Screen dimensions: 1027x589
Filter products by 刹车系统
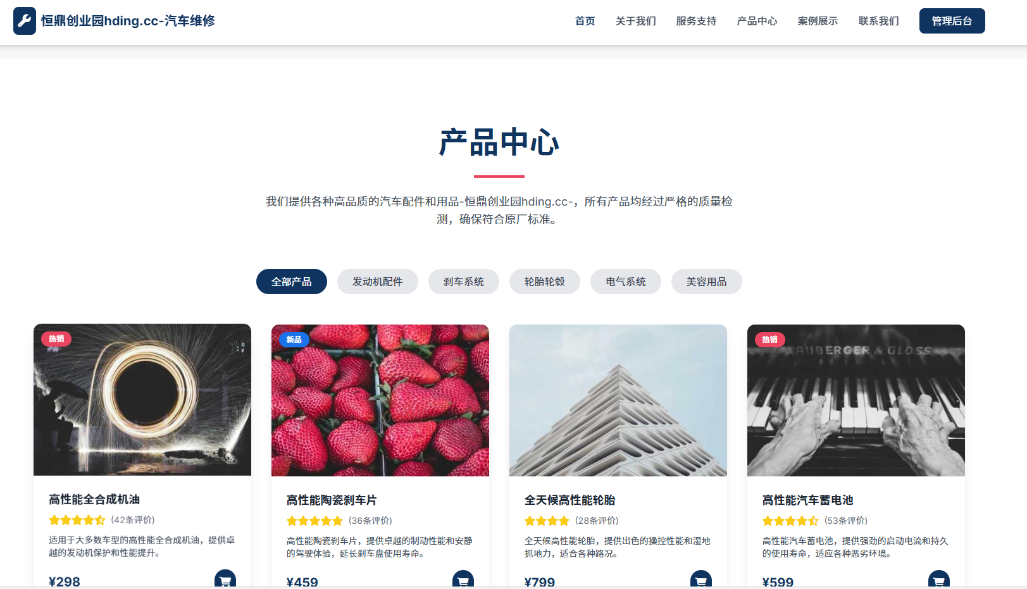[464, 282]
